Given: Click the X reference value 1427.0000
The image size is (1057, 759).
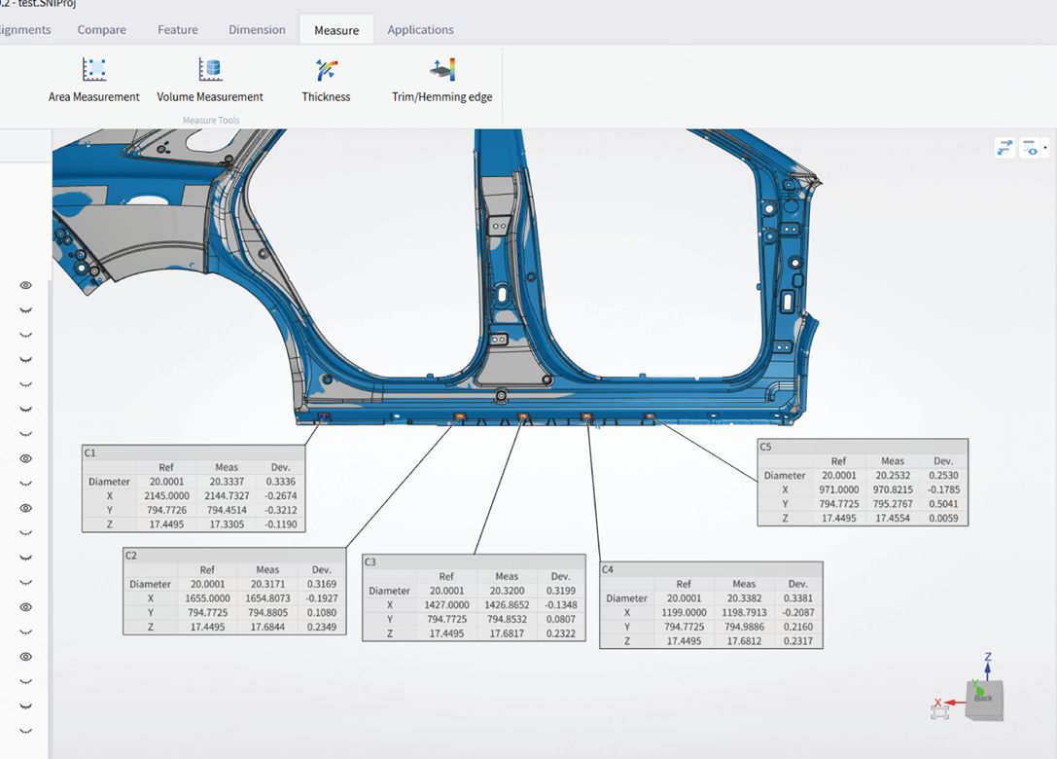Looking at the screenshot, I should (446, 605).
